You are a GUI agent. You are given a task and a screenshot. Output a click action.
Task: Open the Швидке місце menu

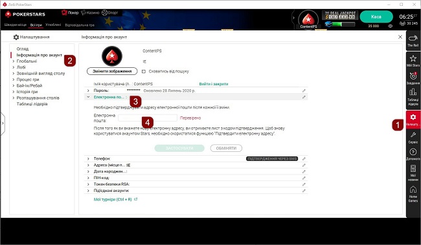16,25
